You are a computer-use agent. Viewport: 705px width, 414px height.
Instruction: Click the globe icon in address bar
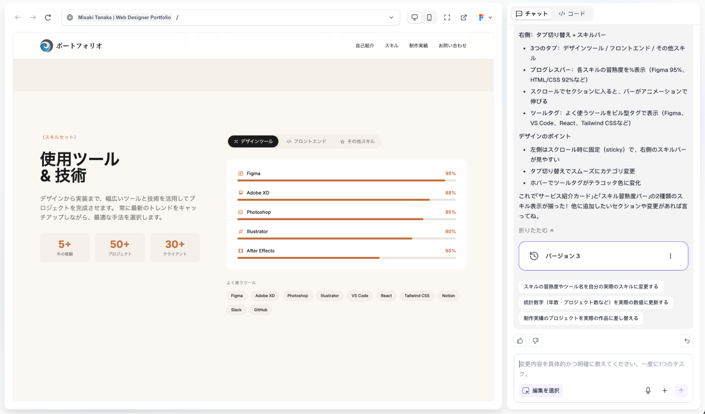click(70, 17)
